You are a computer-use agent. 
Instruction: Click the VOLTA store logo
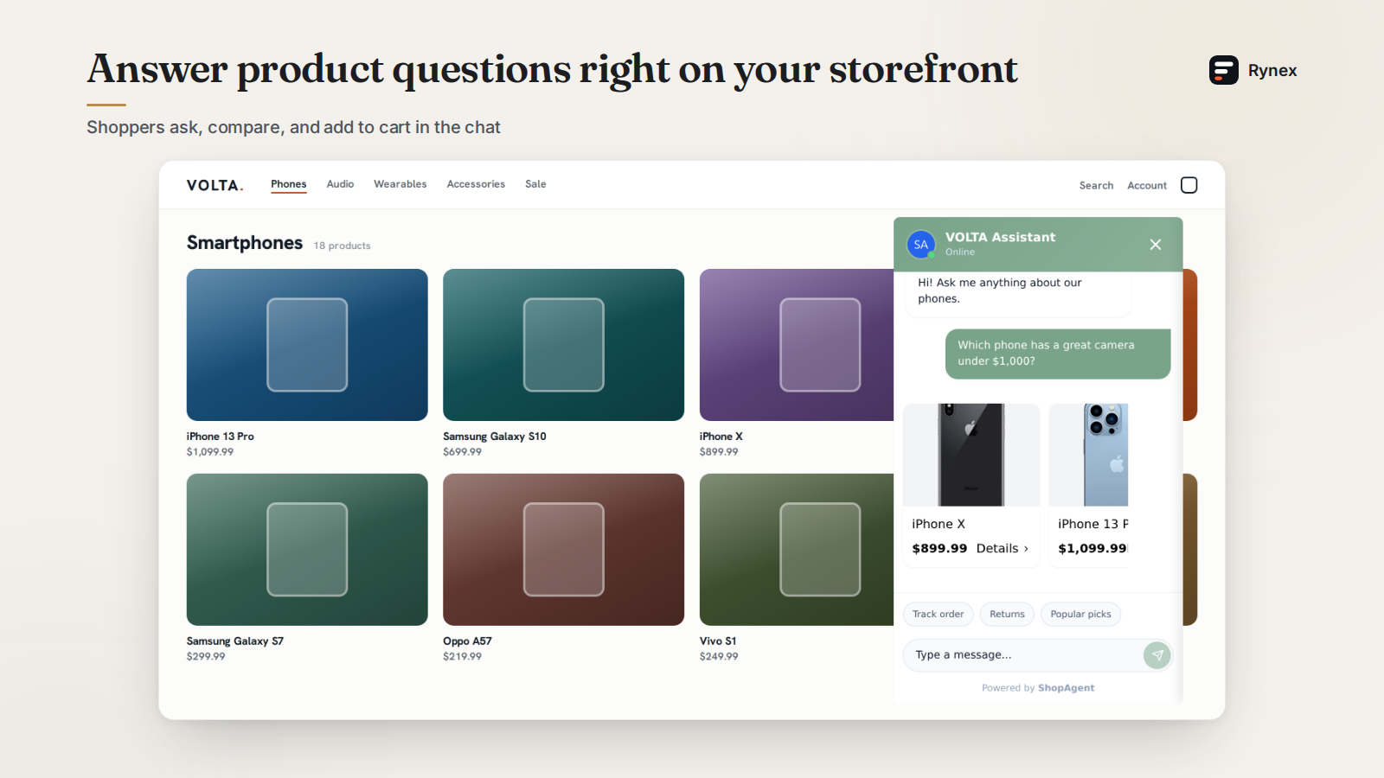coord(215,185)
